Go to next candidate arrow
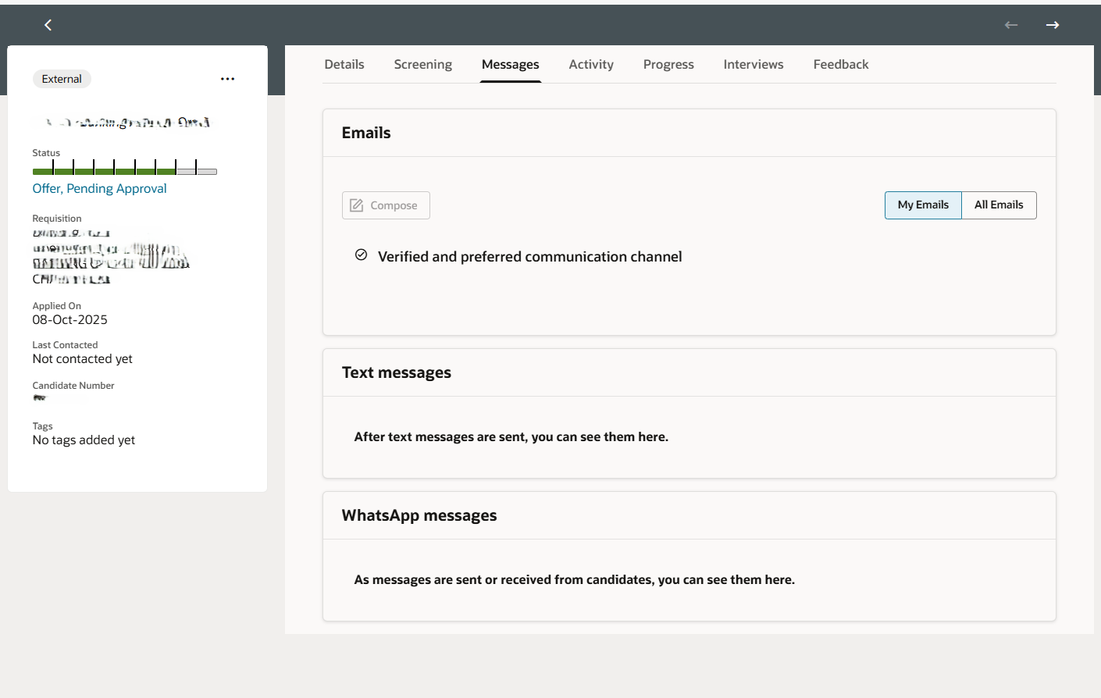The height and width of the screenshot is (698, 1101). tap(1053, 25)
